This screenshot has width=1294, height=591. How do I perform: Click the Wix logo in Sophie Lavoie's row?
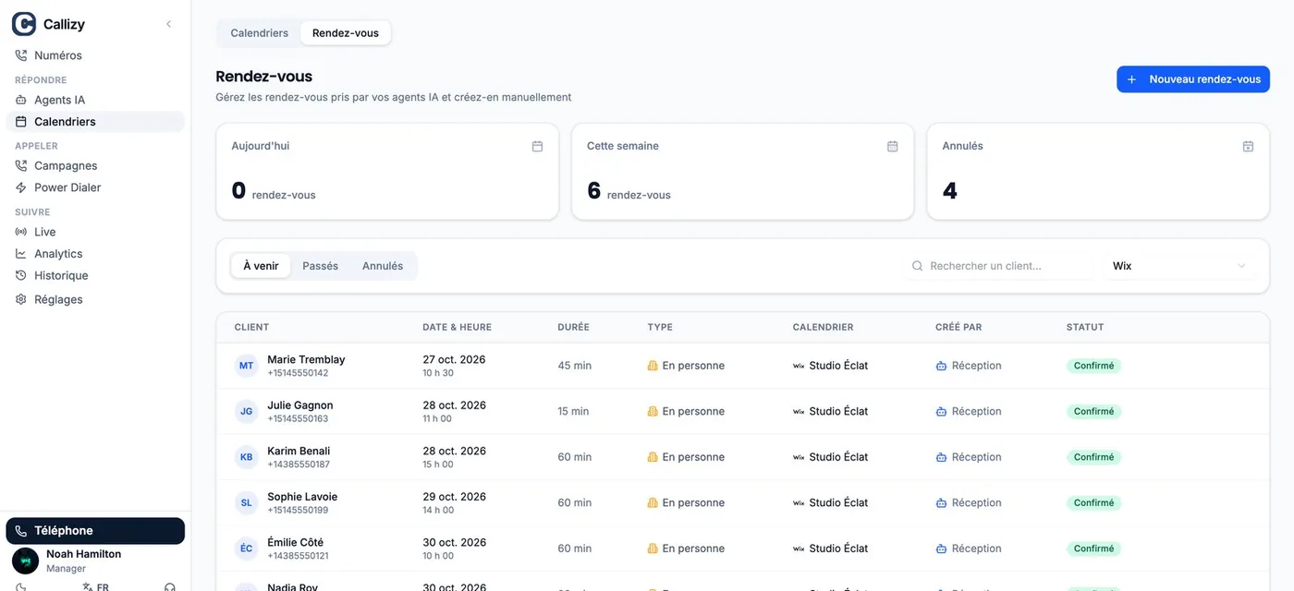[799, 503]
